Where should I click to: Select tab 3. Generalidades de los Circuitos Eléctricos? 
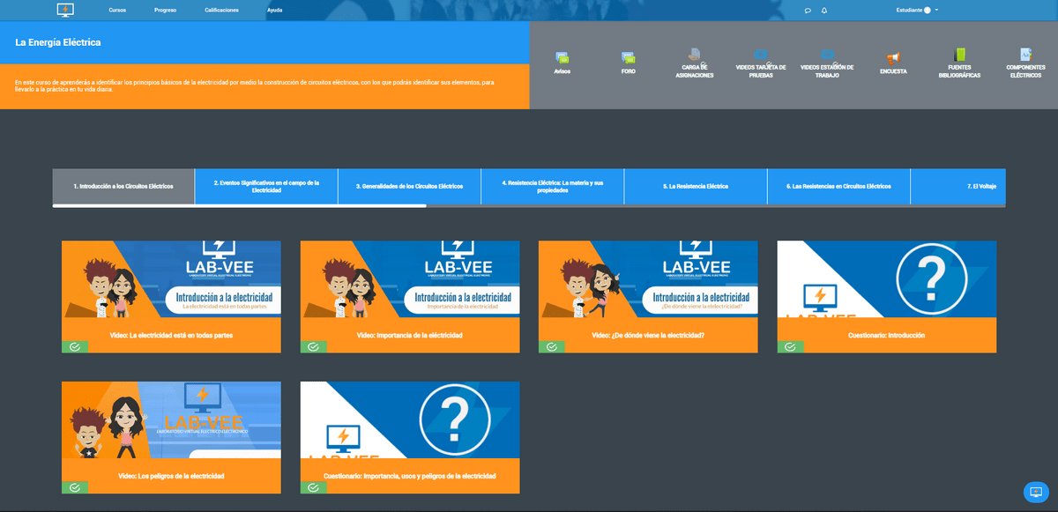click(x=409, y=187)
